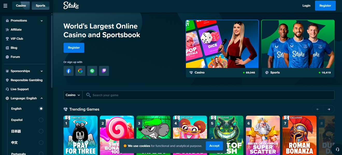Click the Forum chat bubble icon
The width and height of the screenshot is (342, 155).
[7, 57]
